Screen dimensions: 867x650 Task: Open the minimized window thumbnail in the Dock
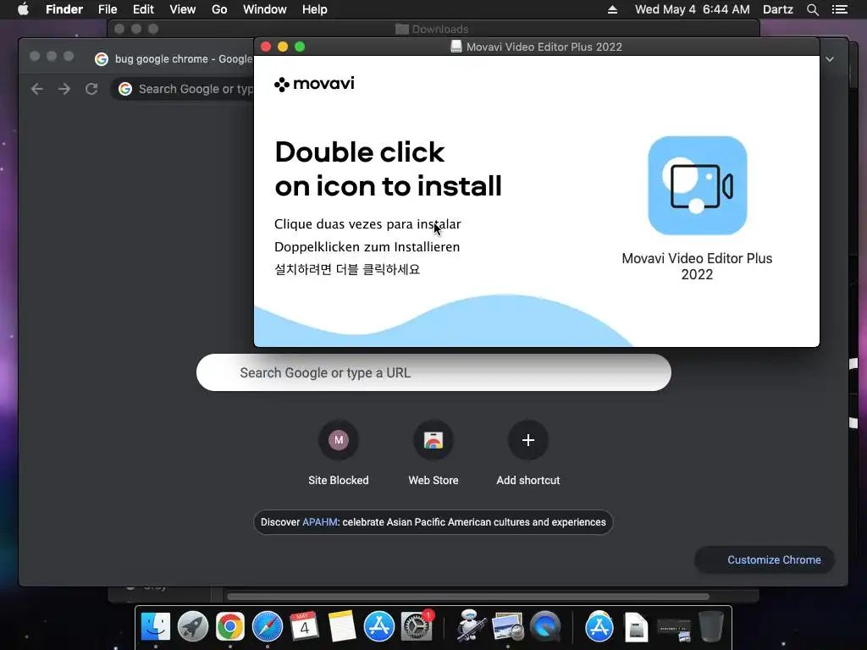pyautogui.click(x=674, y=629)
